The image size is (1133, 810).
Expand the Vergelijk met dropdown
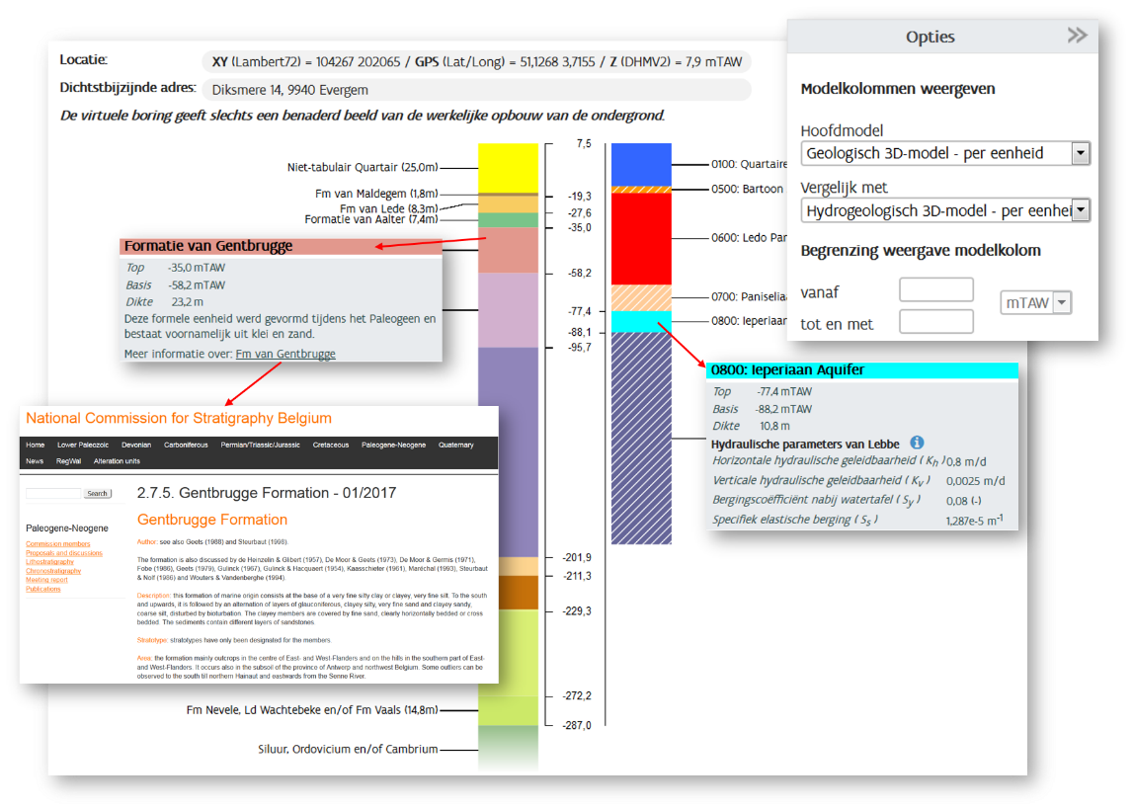pos(1080,210)
